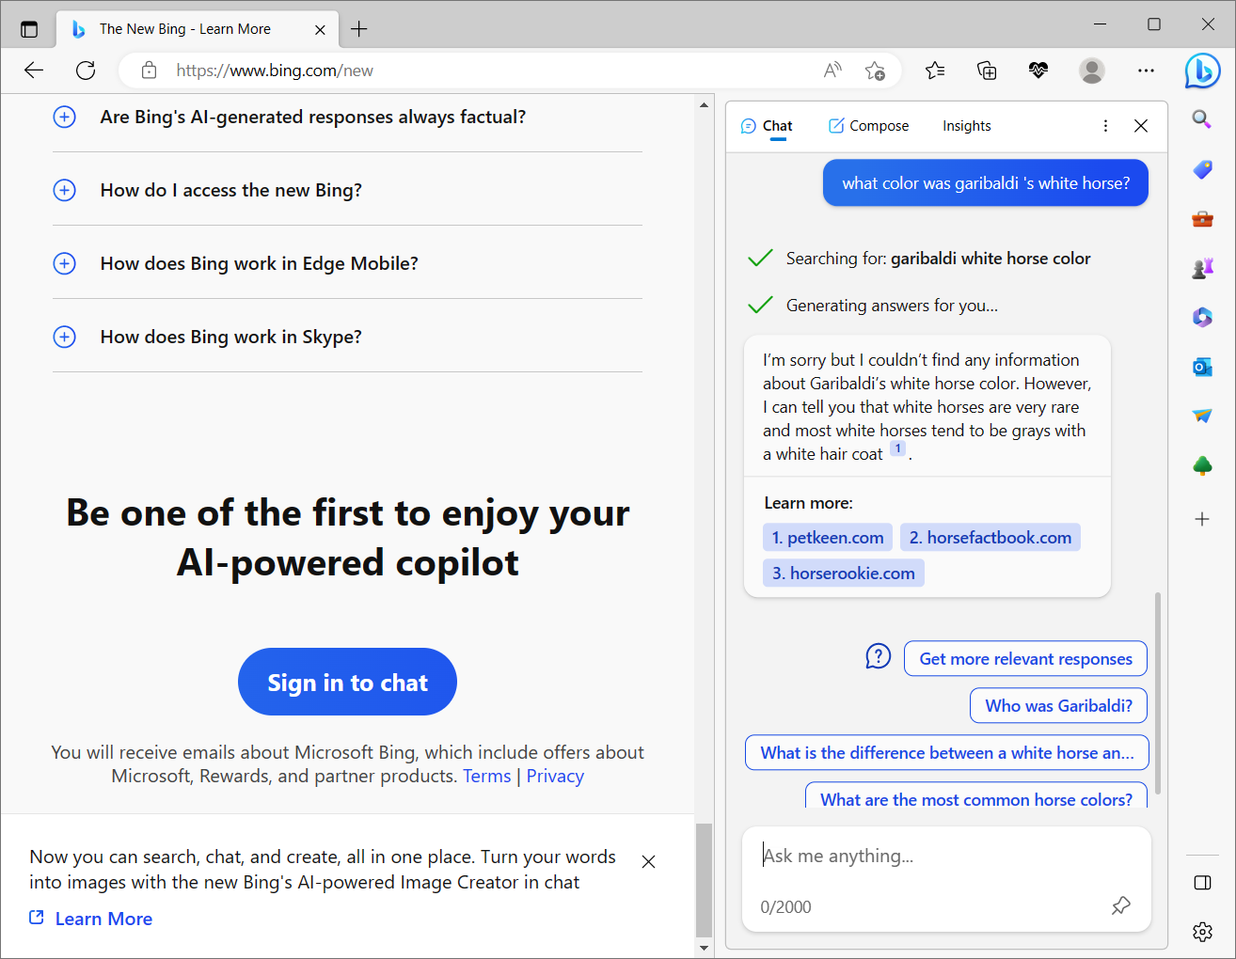
Task: Open the Games chess sidebar icon
Action: point(1202,269)
